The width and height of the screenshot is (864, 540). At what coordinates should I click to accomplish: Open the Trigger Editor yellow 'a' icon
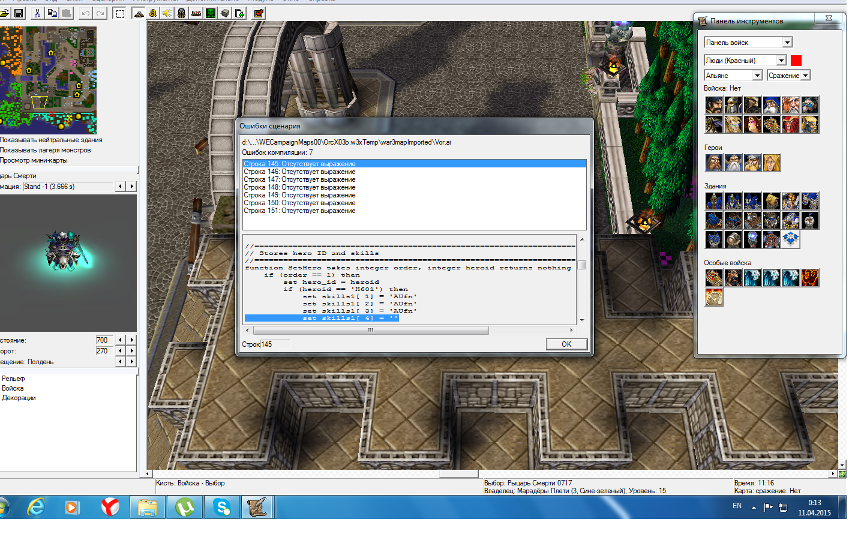153,13
